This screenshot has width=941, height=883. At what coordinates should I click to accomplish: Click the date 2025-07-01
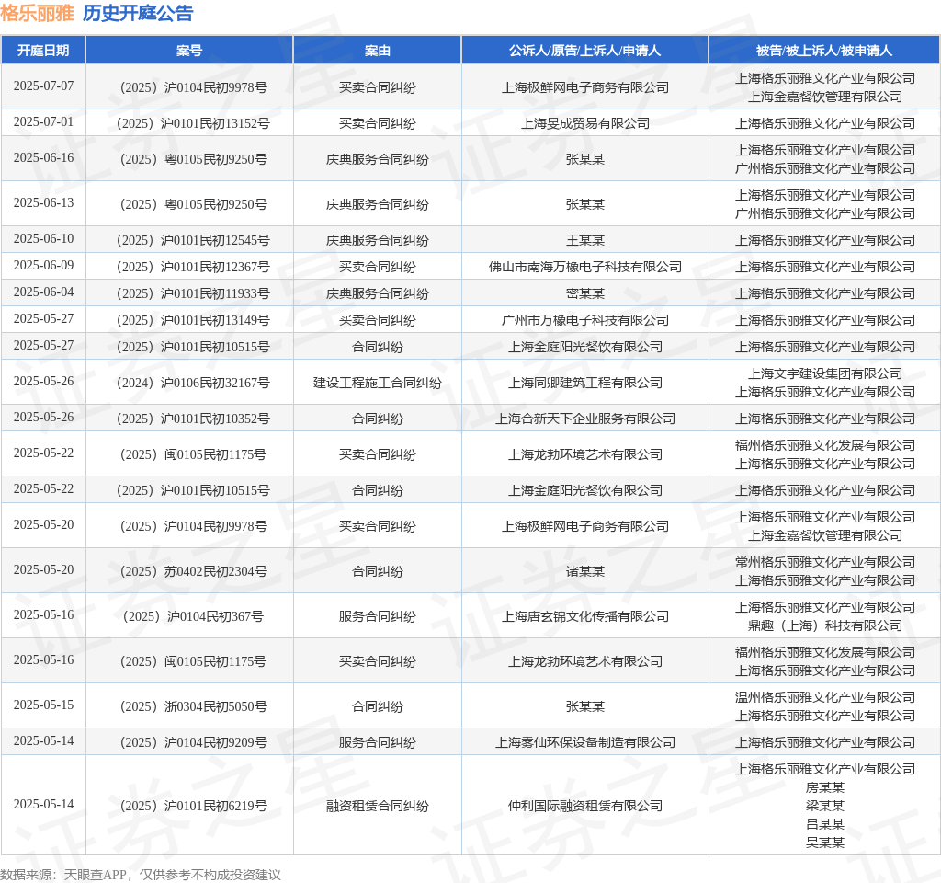click(43, 122)
